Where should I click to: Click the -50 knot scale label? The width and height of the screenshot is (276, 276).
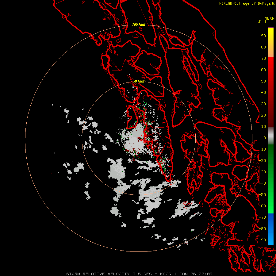click(262, 195)
